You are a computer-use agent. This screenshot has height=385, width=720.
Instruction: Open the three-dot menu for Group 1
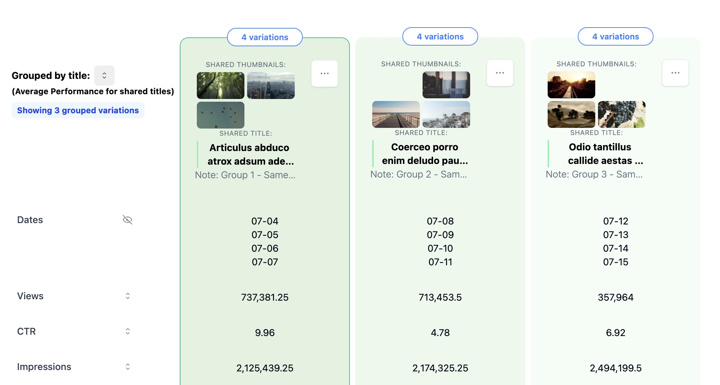click(x=324, y=73)
